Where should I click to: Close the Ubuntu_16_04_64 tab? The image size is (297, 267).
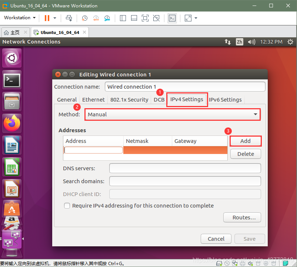[84, 32]
